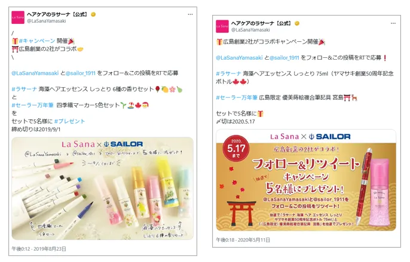Open #キャンペーン hashtag in left tweet
This screenshot has width=410, height=262.
click(37, 41)
